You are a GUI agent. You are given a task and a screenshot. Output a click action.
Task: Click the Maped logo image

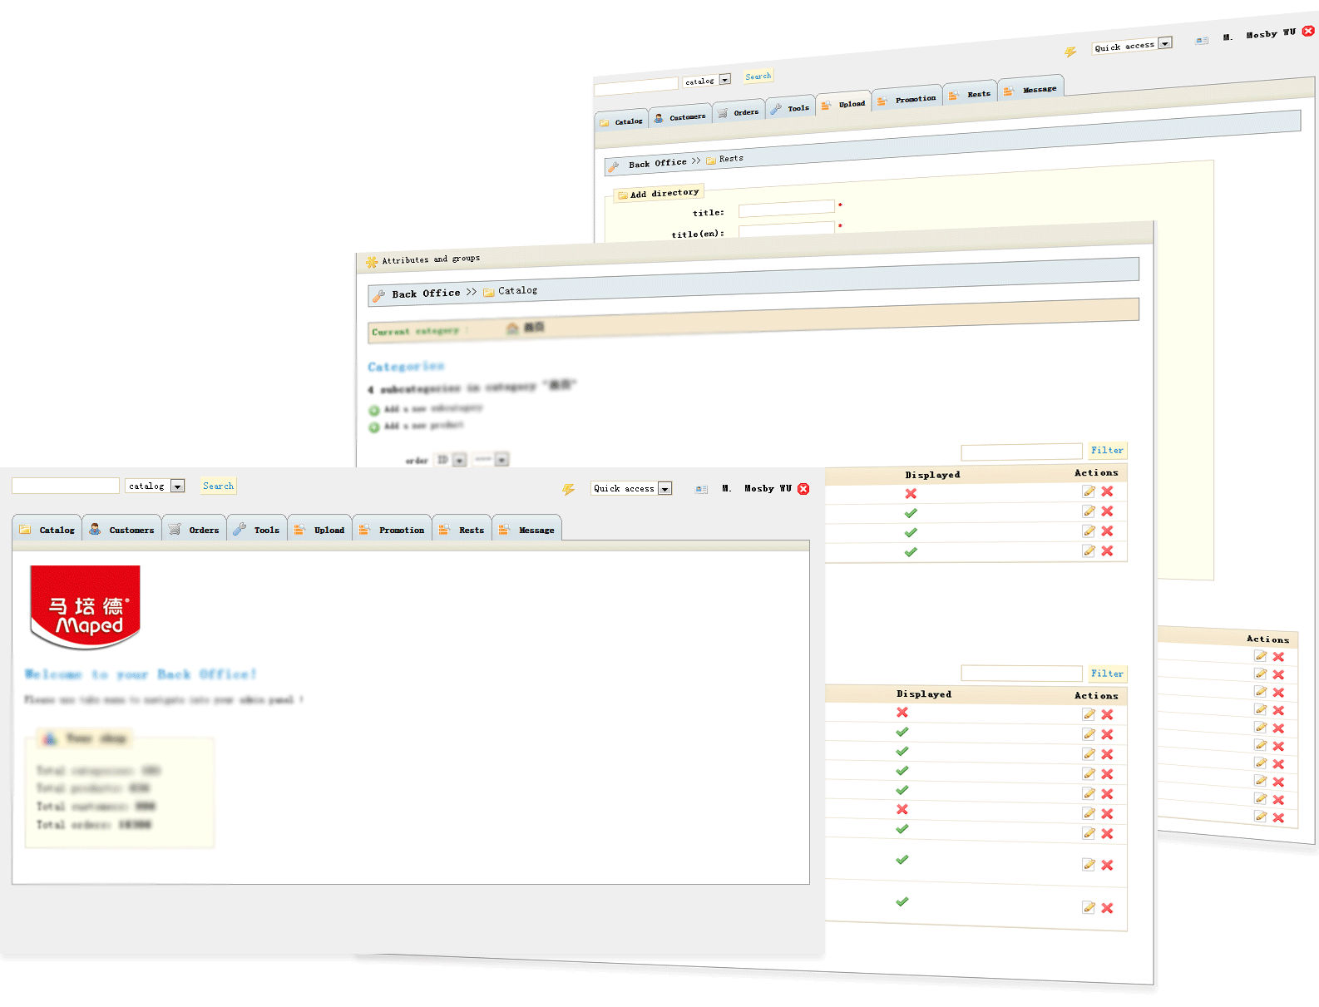click(85, 607)
